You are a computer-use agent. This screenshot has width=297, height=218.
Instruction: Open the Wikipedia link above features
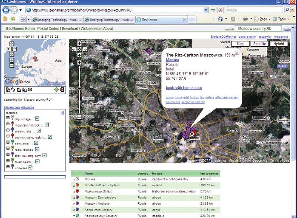27,107
